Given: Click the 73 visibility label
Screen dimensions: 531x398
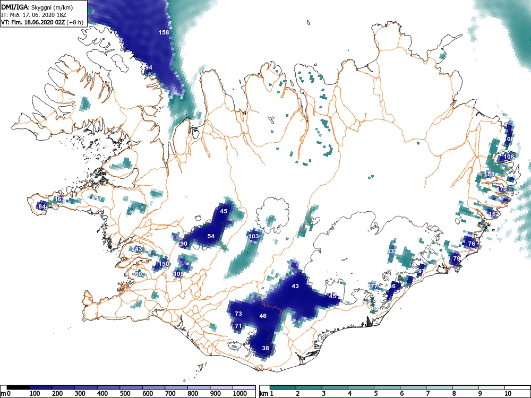Looking at the screenshot, I should [238, 314].
